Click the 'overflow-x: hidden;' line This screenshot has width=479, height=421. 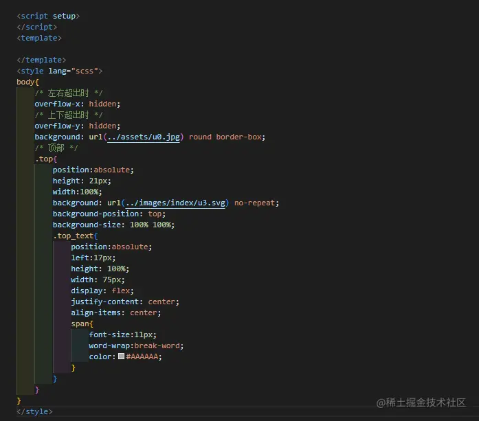click(78, 104)
